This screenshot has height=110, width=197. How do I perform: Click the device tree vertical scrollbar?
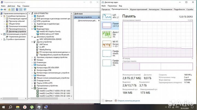[71, 50]
